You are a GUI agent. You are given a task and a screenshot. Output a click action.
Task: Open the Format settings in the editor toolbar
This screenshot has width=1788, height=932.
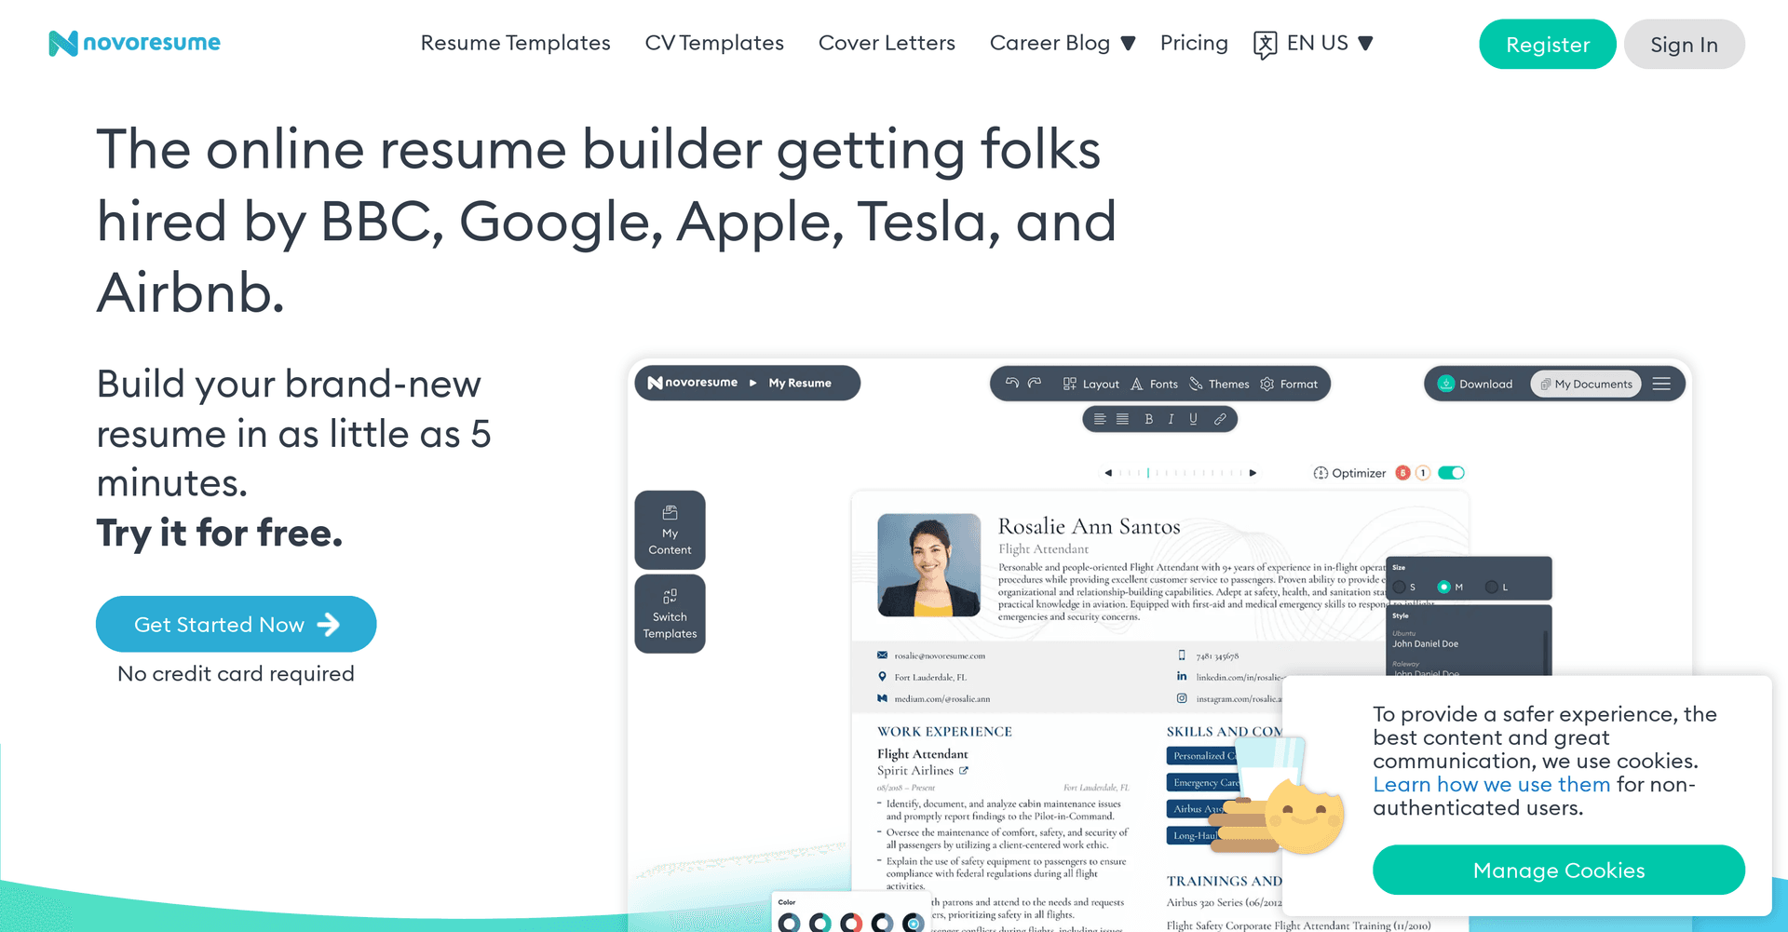[1289, 384]
